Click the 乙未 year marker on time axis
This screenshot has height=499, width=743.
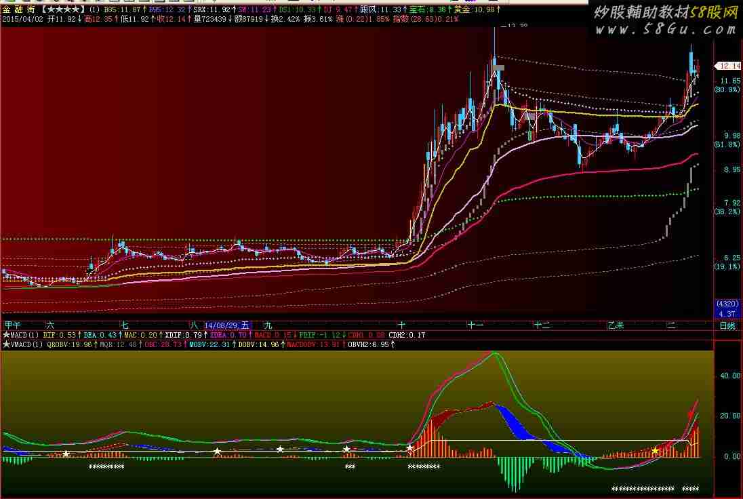[x=616, y=325]
